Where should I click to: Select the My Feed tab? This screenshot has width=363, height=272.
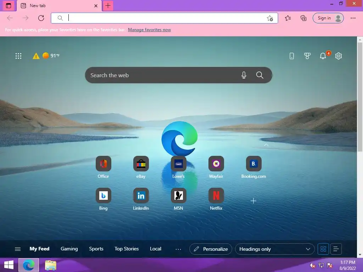tap(39, 249)
